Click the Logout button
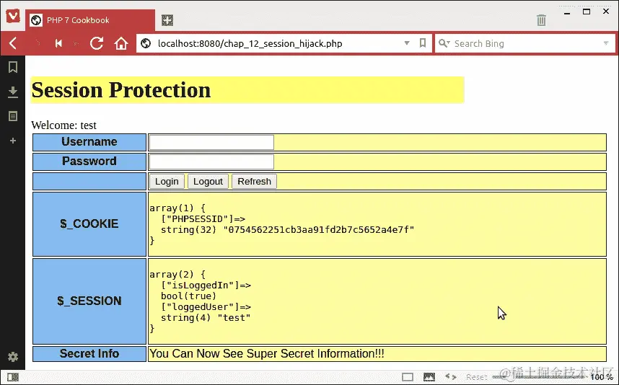The width and height of the screenshot is (619, 385). point(208,182)
